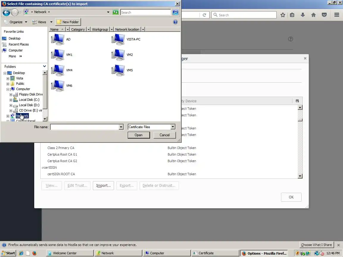Collapse the Folders pane chevron
The width and height of the screenshot is (343, 257).
[x=44, y=66]
